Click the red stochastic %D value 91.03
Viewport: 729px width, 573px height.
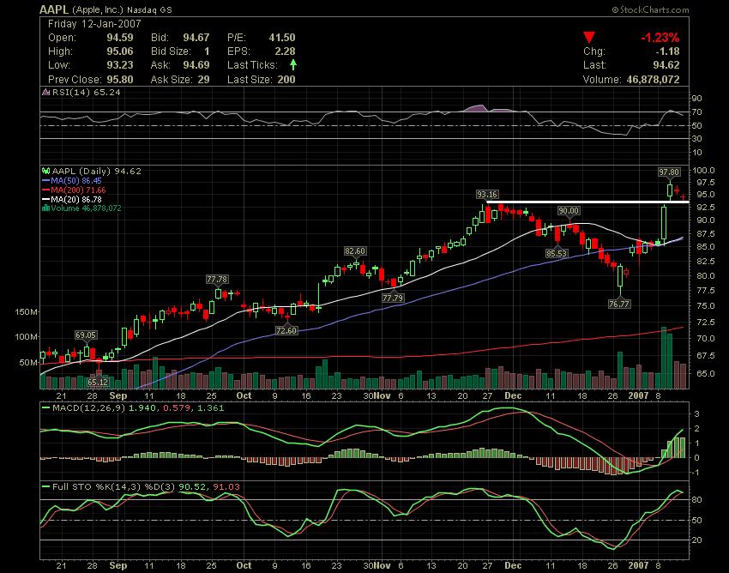[x=226, y=487]
